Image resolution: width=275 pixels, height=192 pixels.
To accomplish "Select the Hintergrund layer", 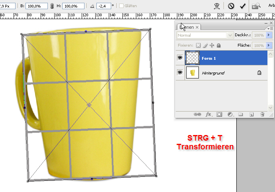I will tap(223, 73).
